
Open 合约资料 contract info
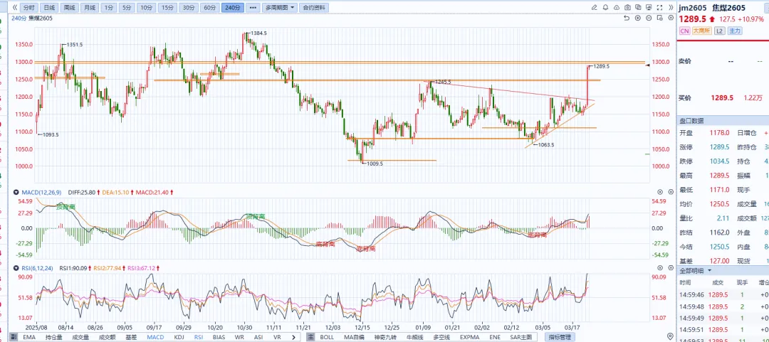click(x=315, y=7)
